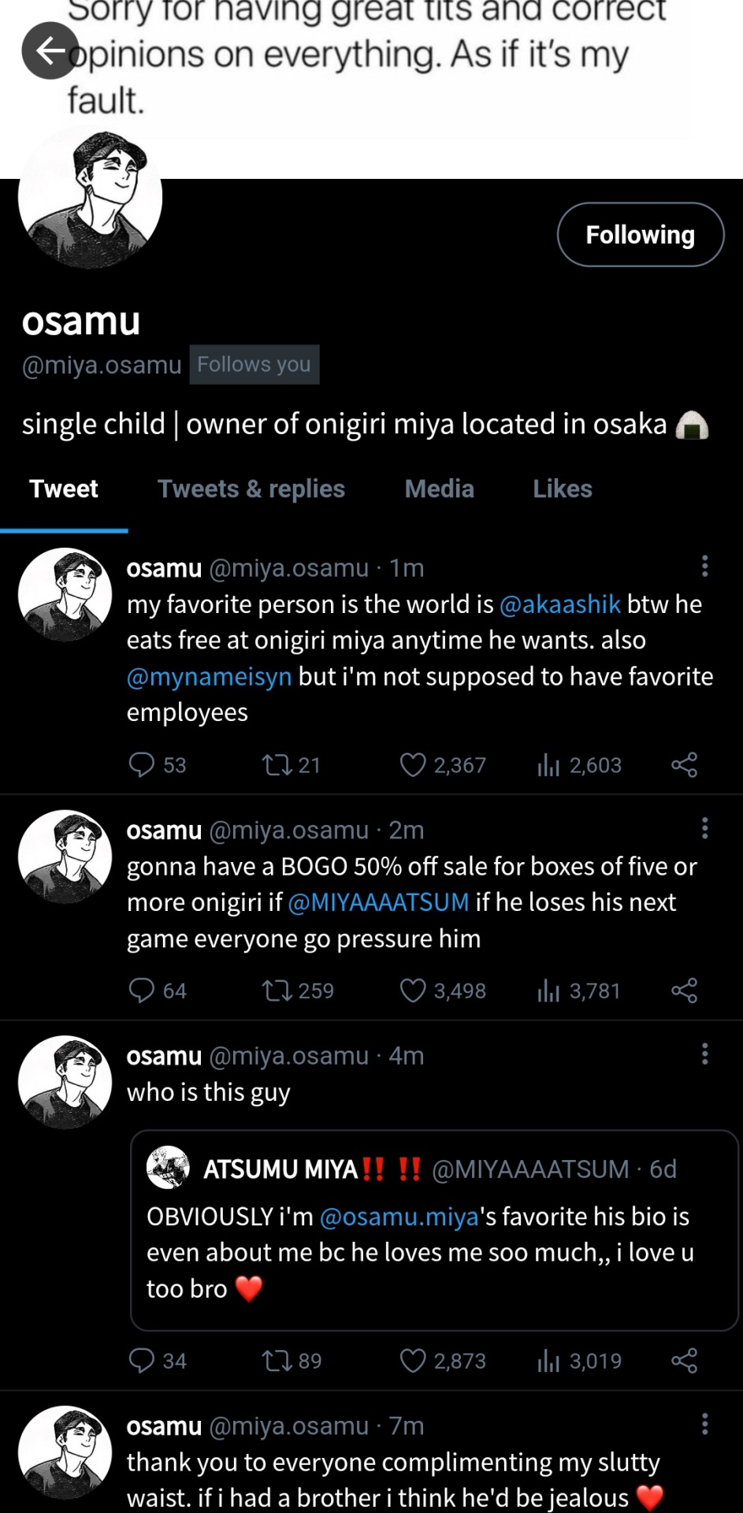Image resolution: width=743 pixels, height=1513 pixels.
Task: Toggle the Following button for osamu
Action: click(640, 235)
